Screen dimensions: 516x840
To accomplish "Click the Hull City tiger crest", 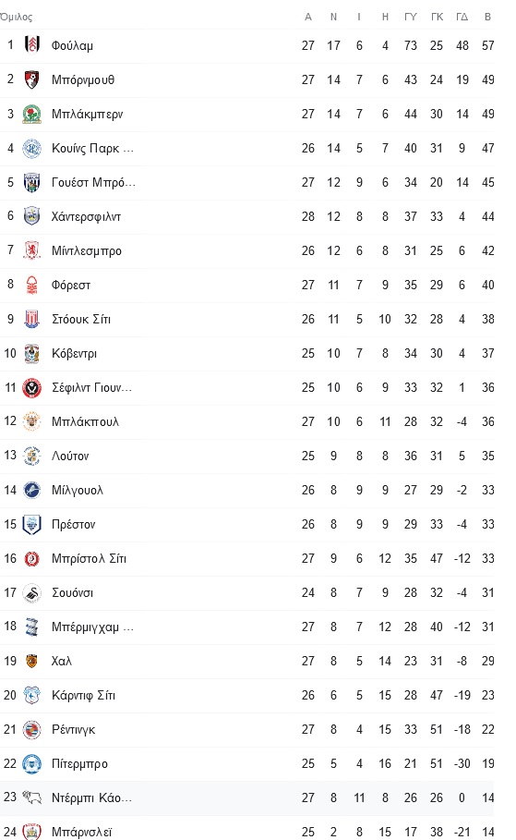I will [32, 661].
